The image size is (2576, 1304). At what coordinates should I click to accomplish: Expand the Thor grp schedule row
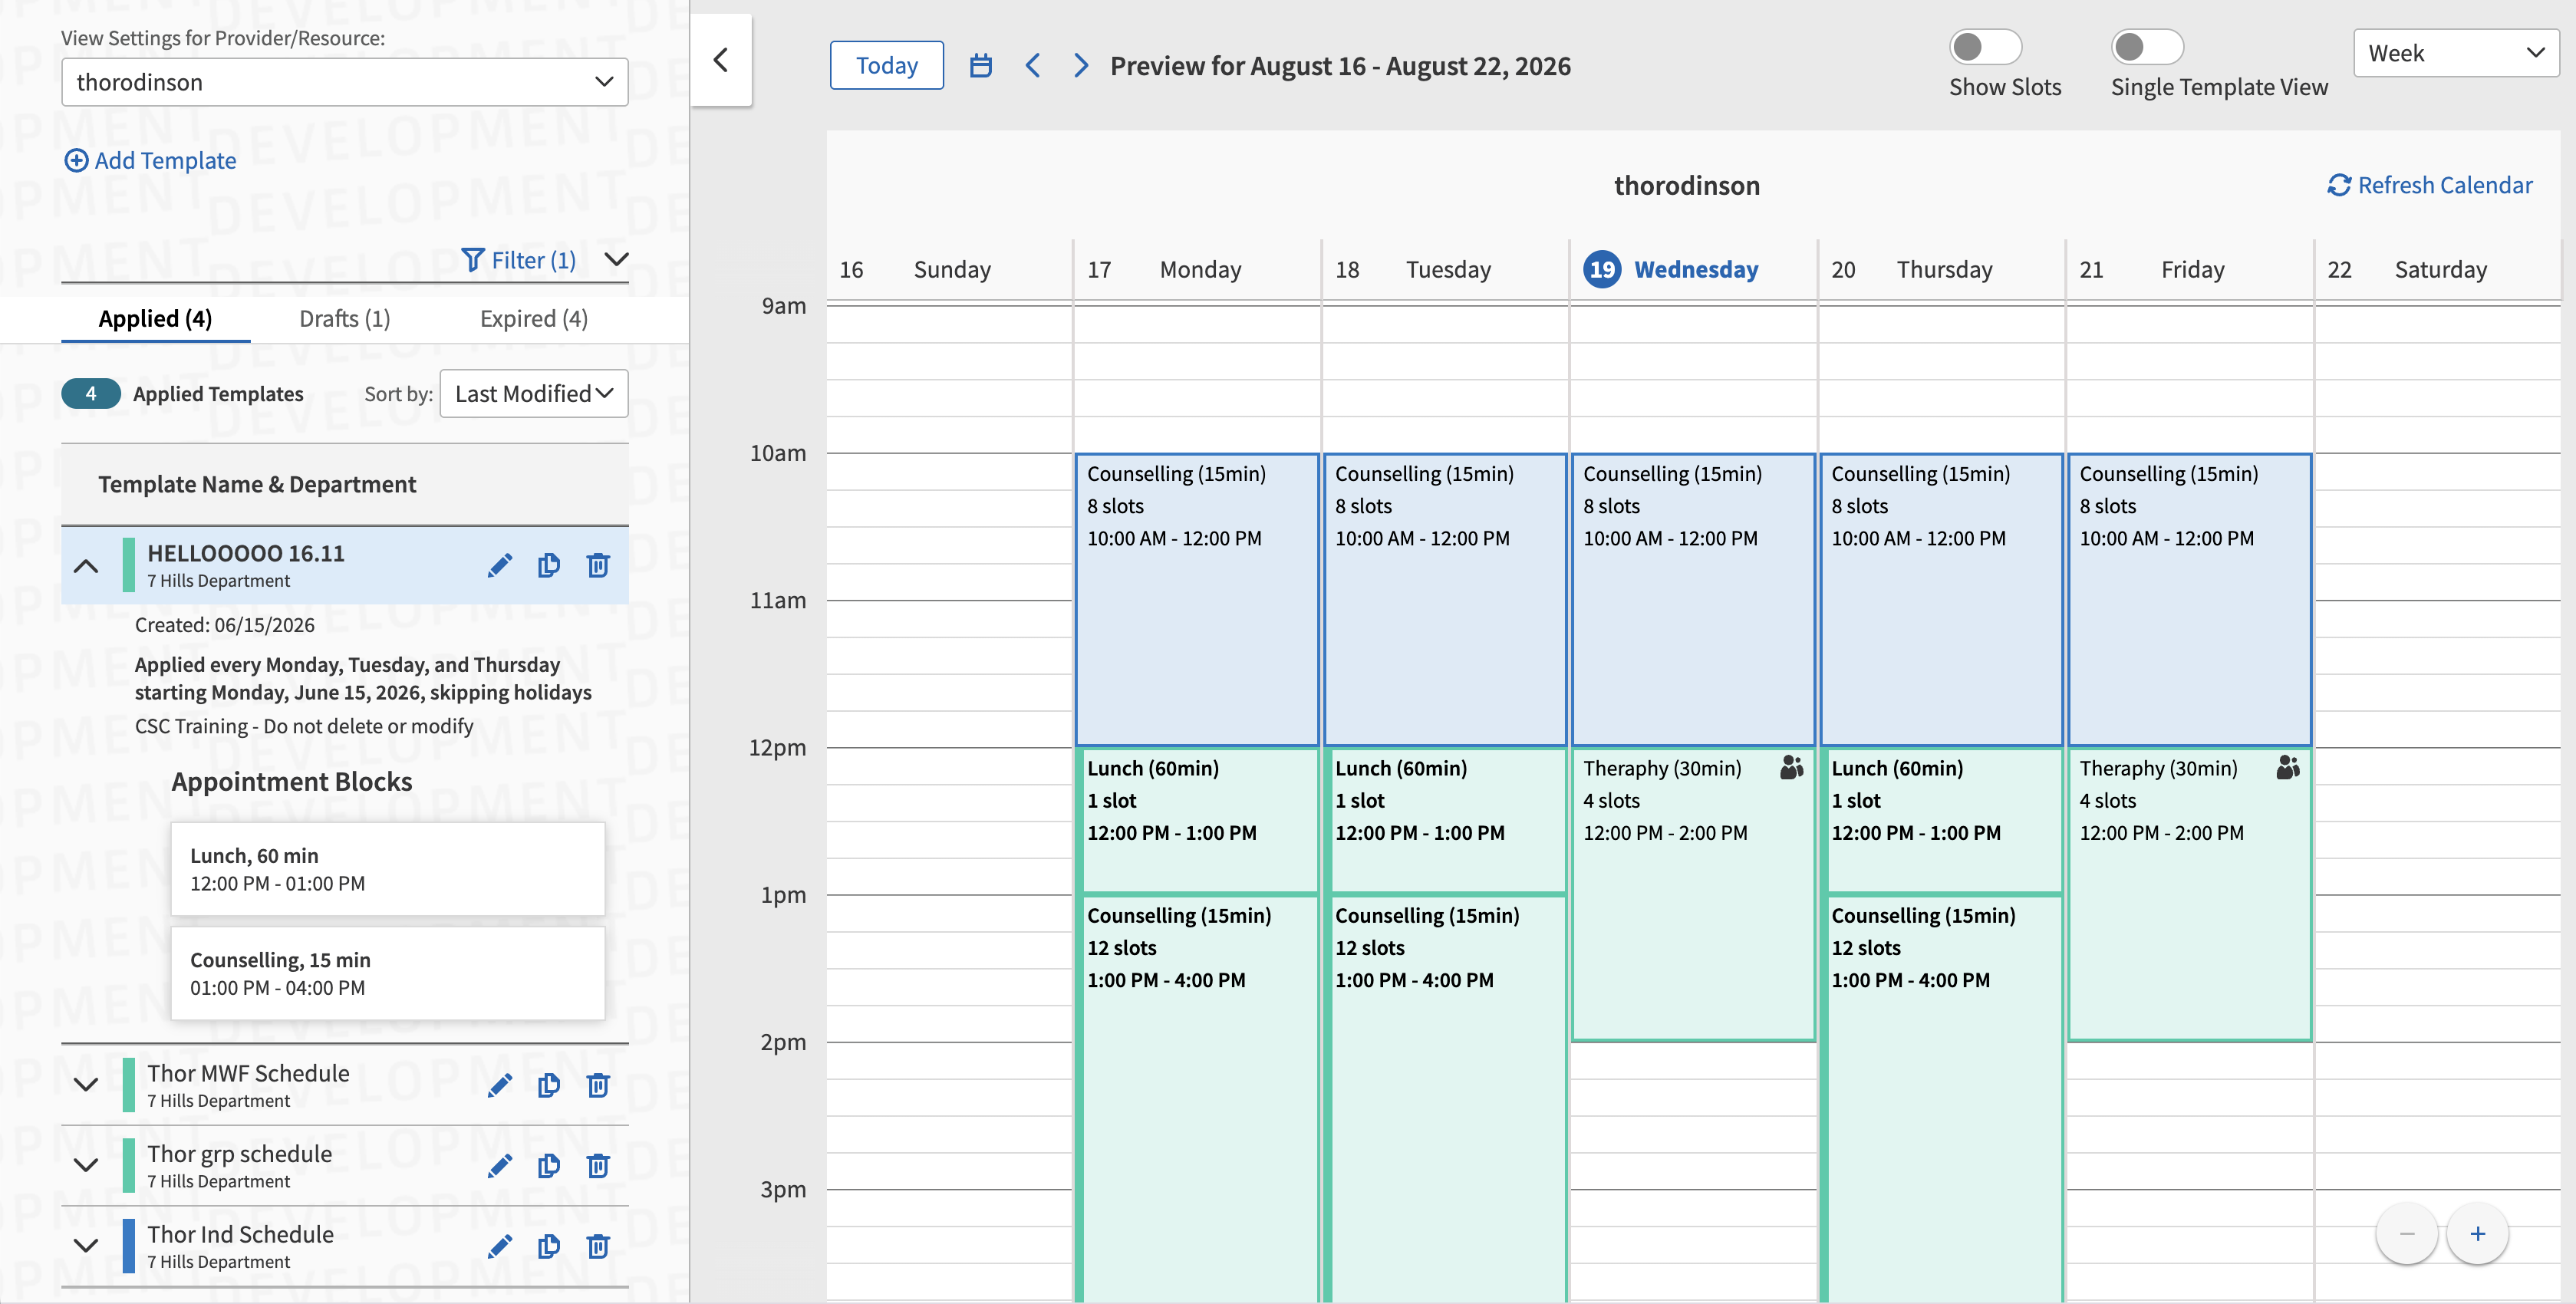(86, 1165)
